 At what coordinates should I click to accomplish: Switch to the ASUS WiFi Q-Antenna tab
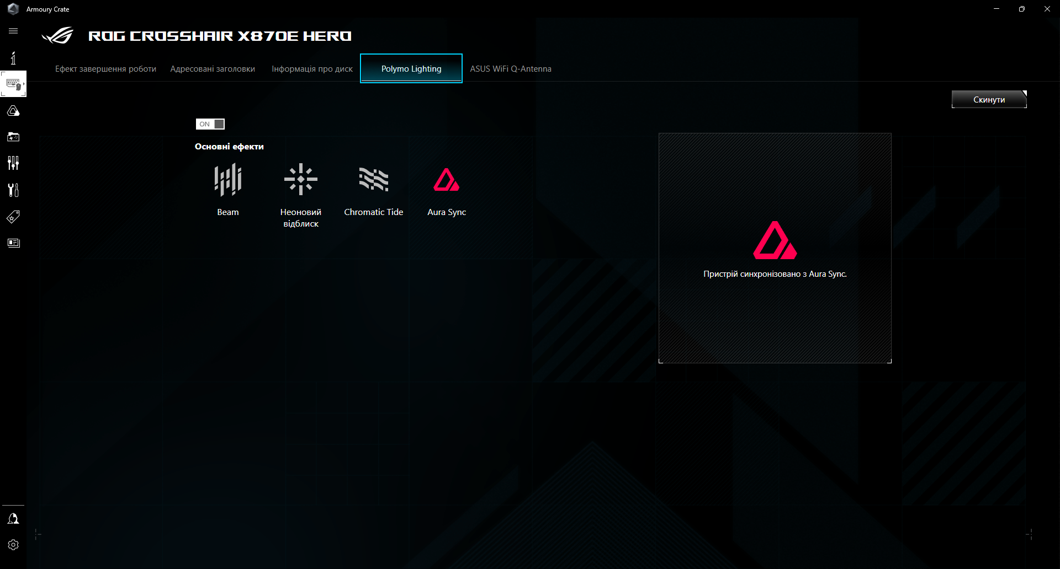[510, 68]
